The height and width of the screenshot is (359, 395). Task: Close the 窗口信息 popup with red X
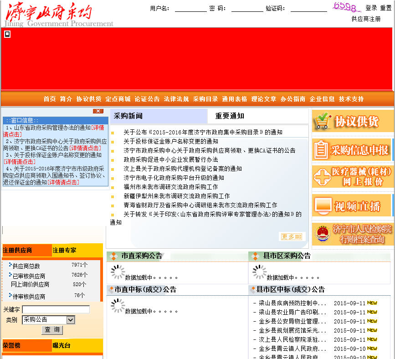[98, 111]
